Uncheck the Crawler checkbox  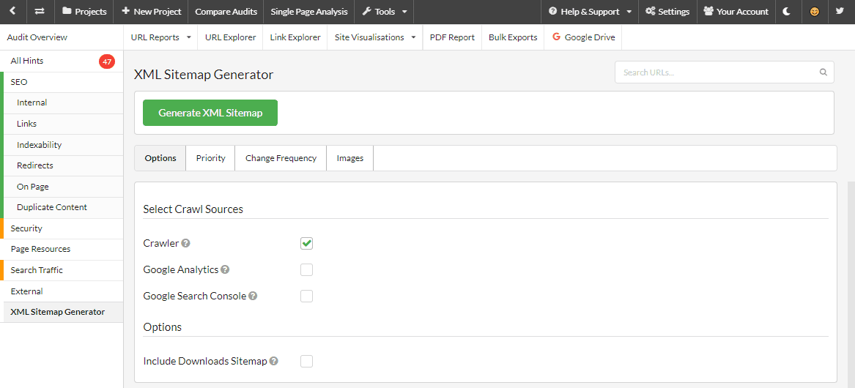pyautogui.click(x=306, y=243)
